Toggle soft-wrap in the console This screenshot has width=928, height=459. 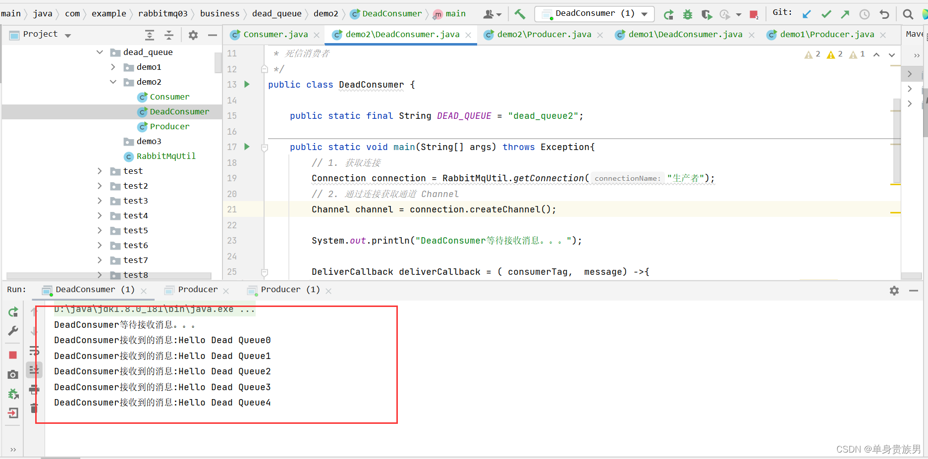34,351
